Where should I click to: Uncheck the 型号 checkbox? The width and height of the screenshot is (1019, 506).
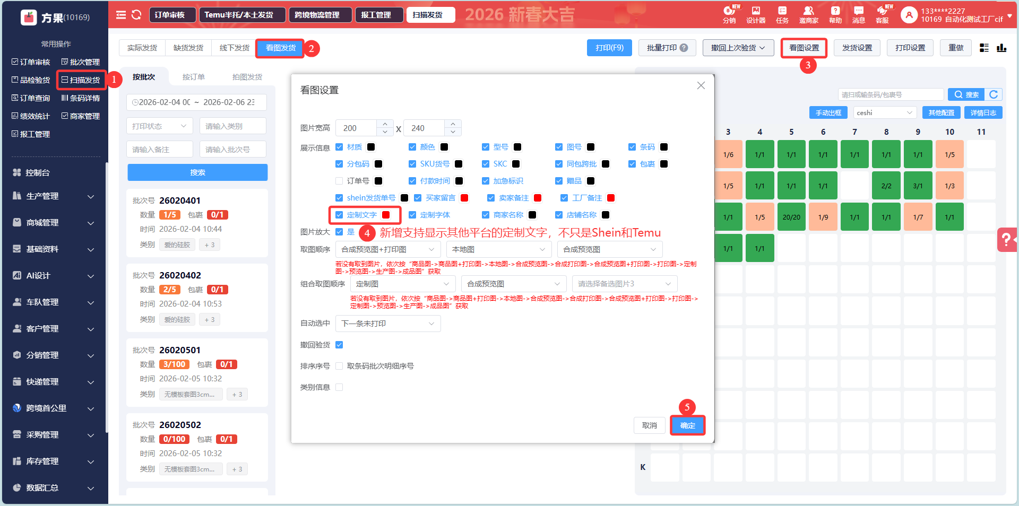(x=486, y=147)
